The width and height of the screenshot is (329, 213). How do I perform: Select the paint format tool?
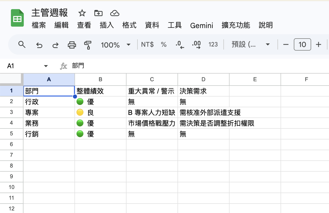[87, 44]
